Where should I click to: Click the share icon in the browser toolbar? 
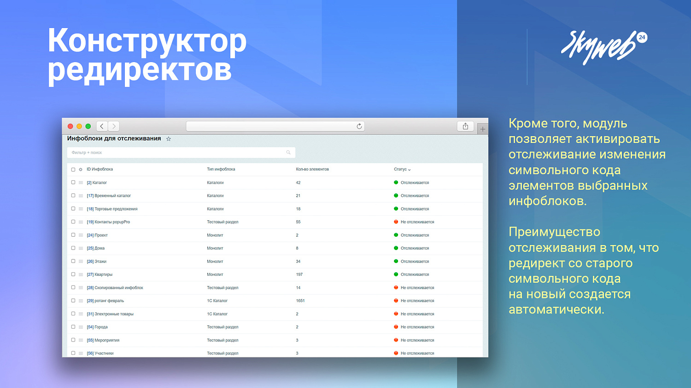[465, 126]
